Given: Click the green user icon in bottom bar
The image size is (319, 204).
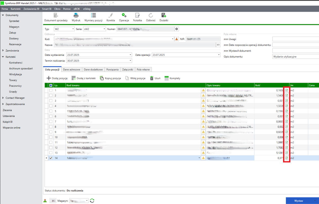Looking at the screenshot, I should click(45, 201).
